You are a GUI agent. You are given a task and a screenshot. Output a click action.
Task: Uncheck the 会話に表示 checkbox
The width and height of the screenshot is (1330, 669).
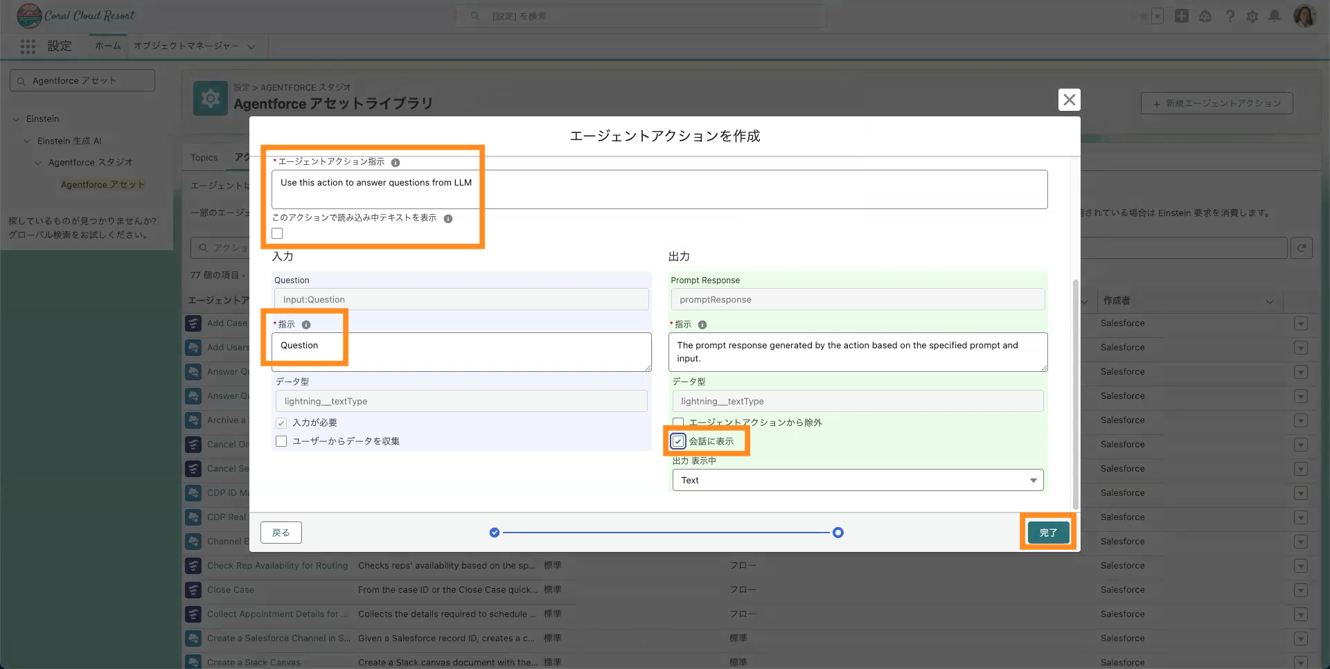[678, 441]
